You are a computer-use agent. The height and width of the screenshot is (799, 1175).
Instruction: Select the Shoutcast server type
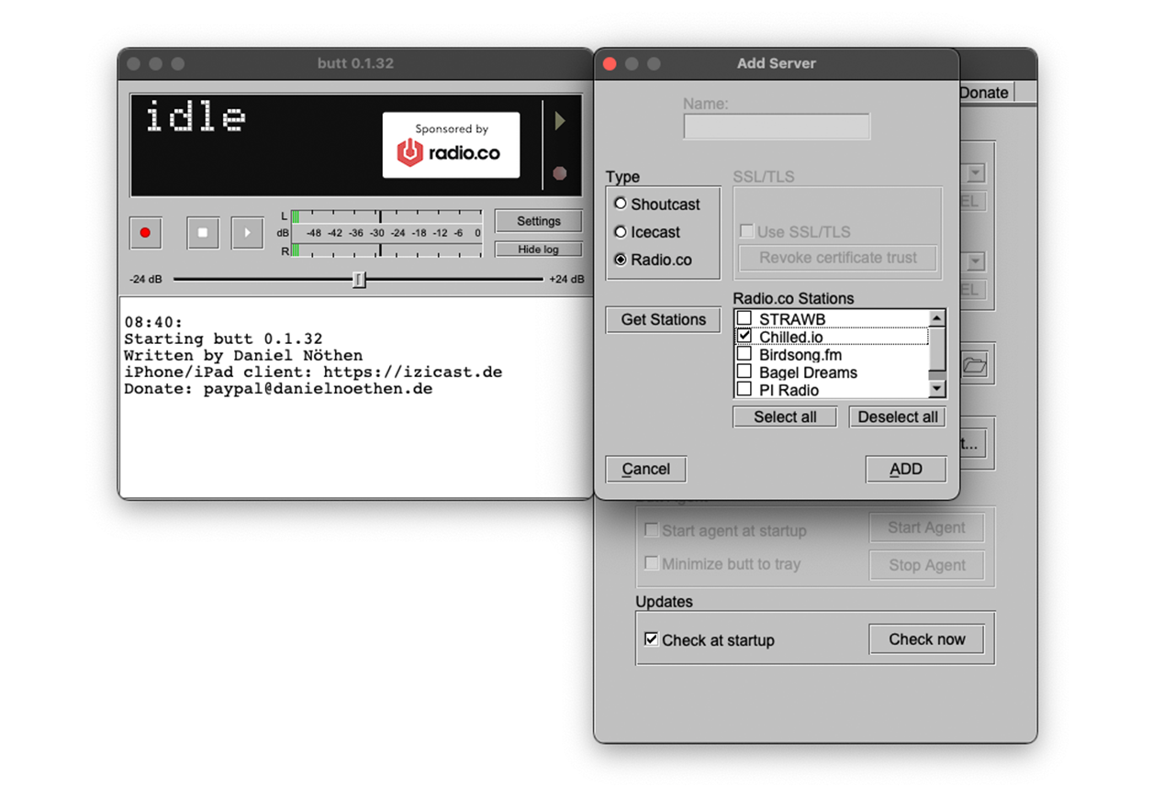point(621,205)
